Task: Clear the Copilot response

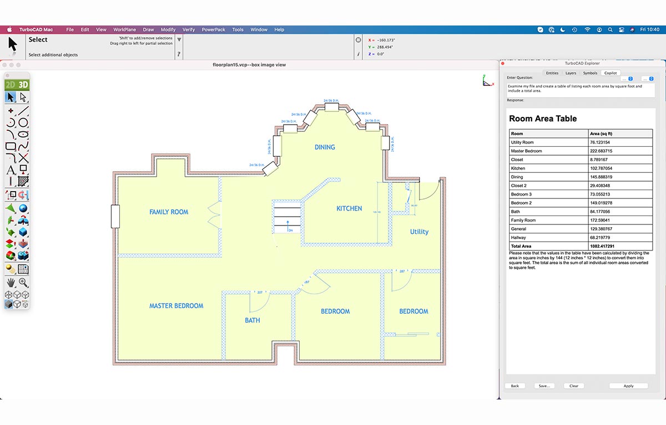Action: coord(573,386)
